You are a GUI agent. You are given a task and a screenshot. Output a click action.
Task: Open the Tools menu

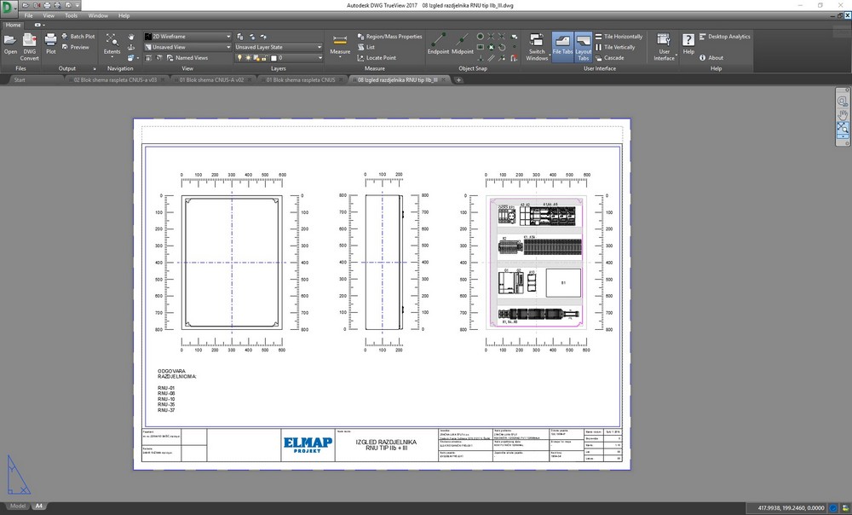coord(71,15)
